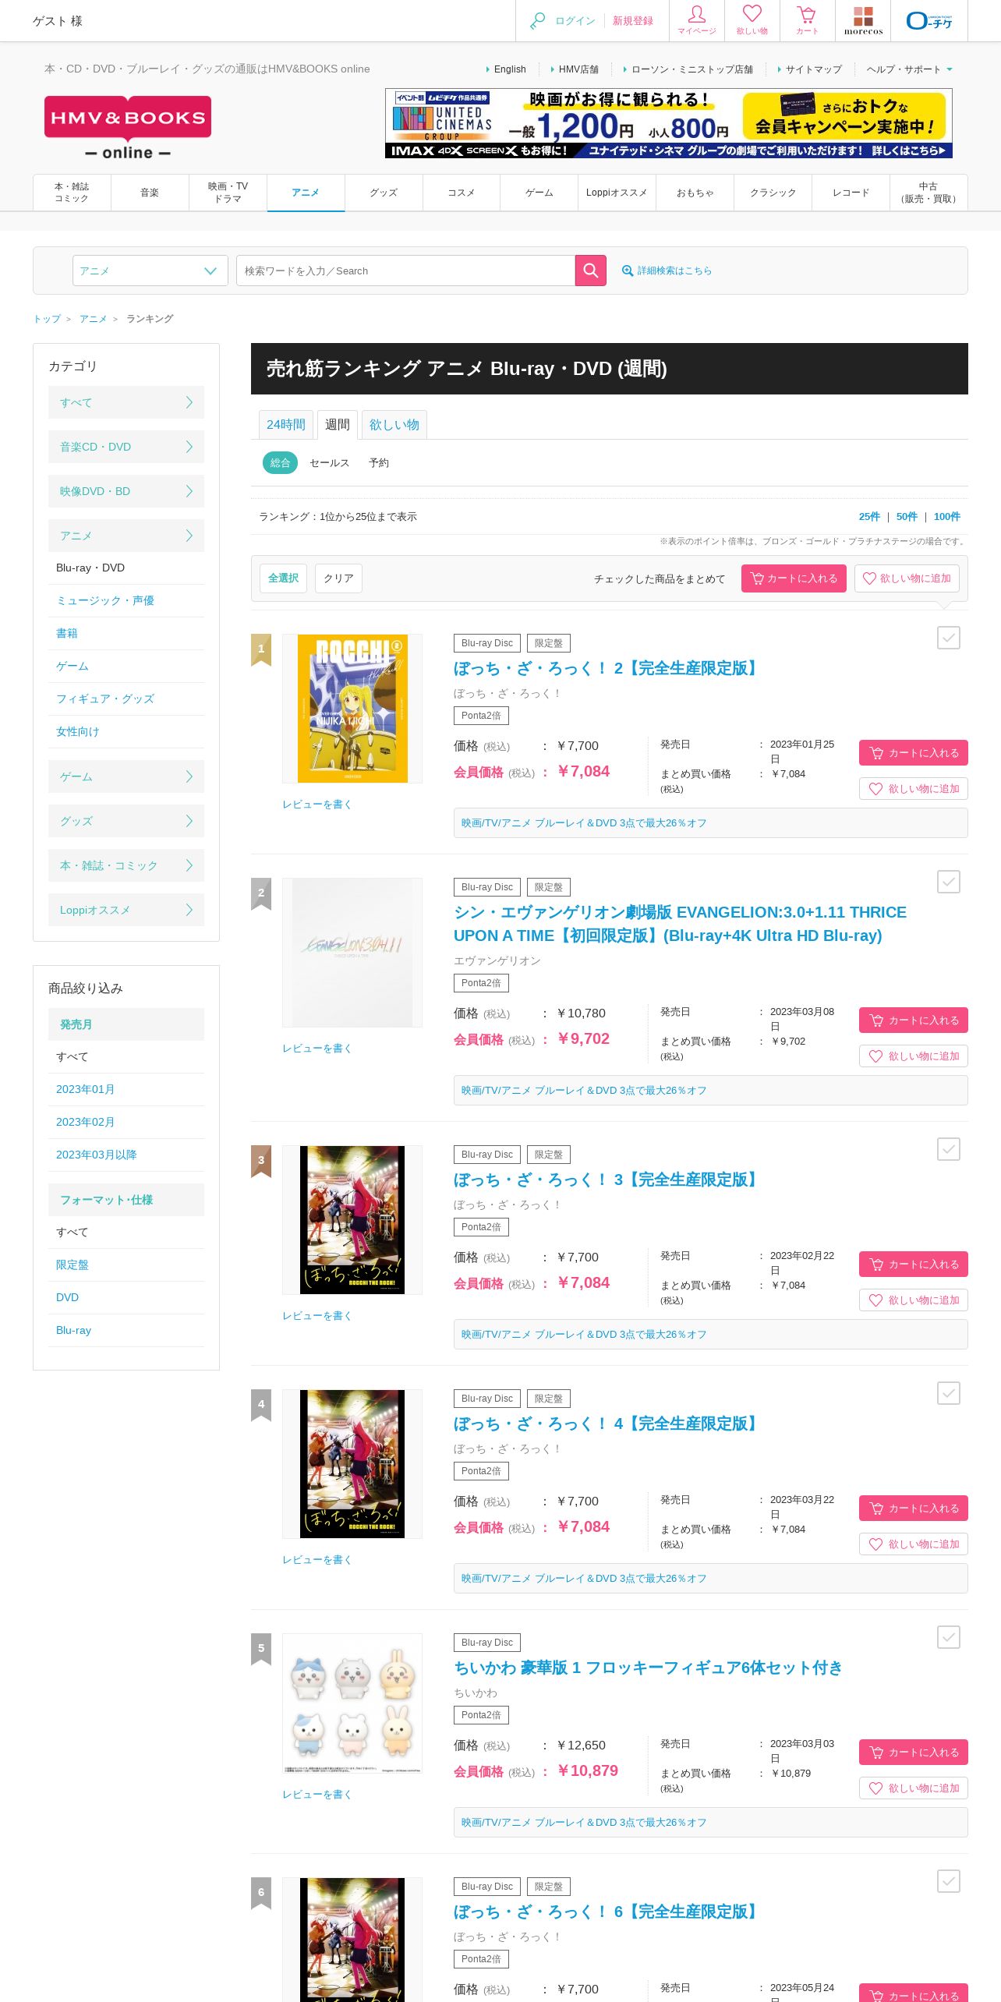Check the Bocchi the Rock 6 checkbox
The height and width of the screenshot is (2002, 1001).
tap(949, 1881)
